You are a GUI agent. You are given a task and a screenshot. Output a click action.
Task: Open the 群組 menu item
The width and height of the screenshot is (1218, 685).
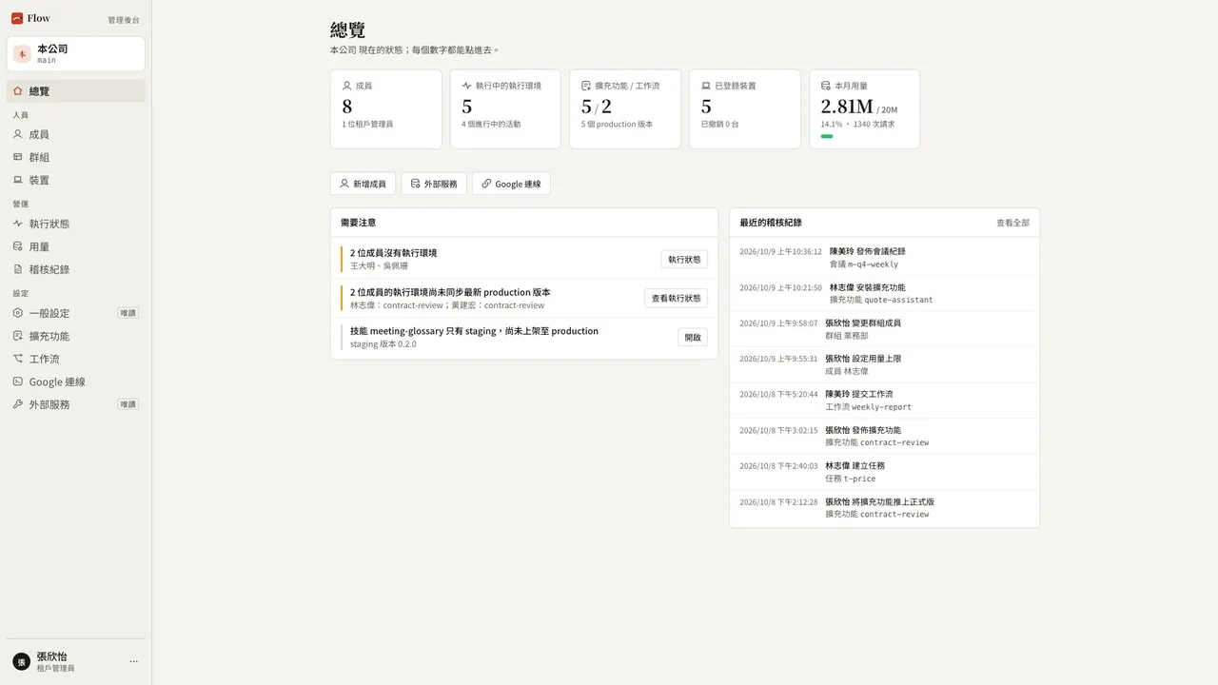(76, 157)
